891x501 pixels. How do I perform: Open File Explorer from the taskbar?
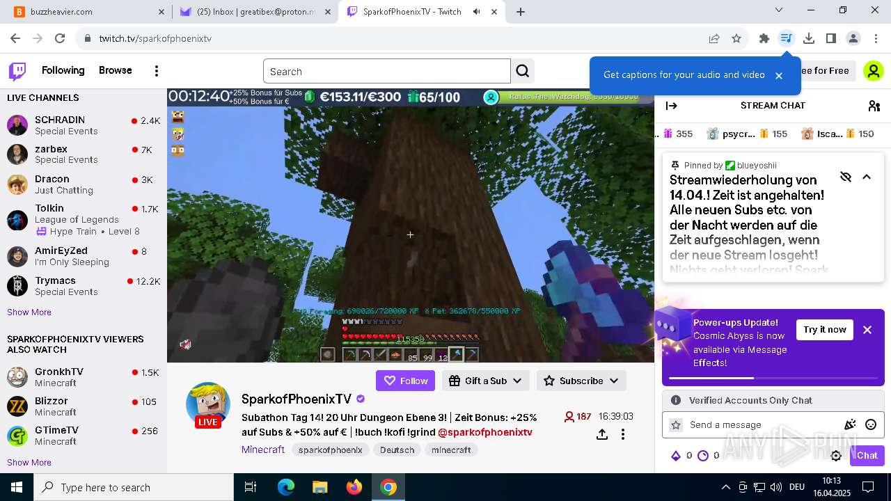point(320,487)
